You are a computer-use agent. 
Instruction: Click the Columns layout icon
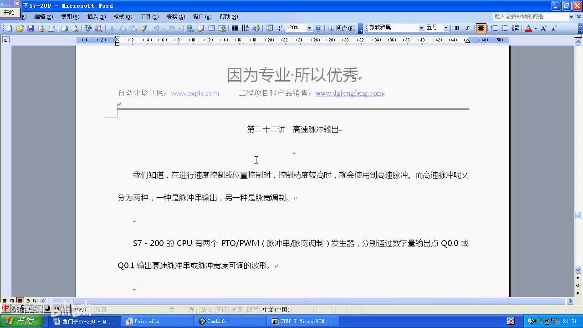[x=235, y=28]
